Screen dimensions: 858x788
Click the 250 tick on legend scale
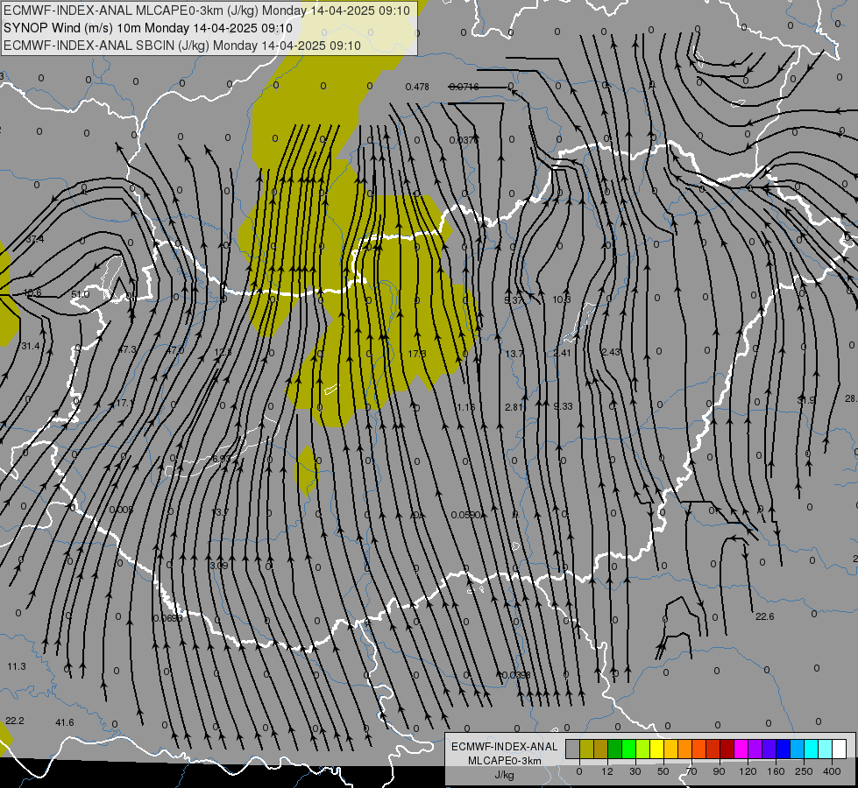[x=804, y=771]
